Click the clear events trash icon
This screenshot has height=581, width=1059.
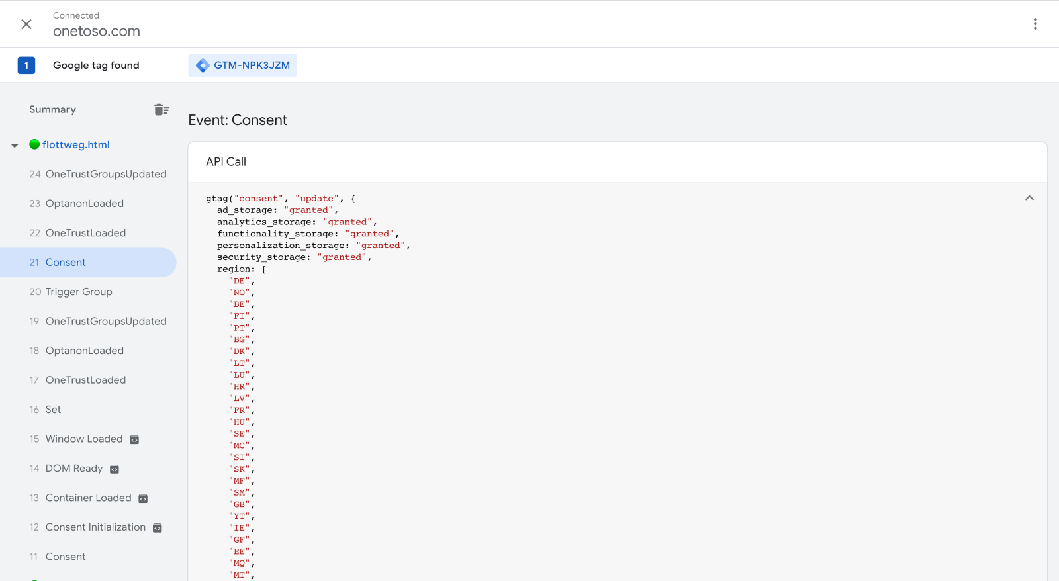(161, 110)
